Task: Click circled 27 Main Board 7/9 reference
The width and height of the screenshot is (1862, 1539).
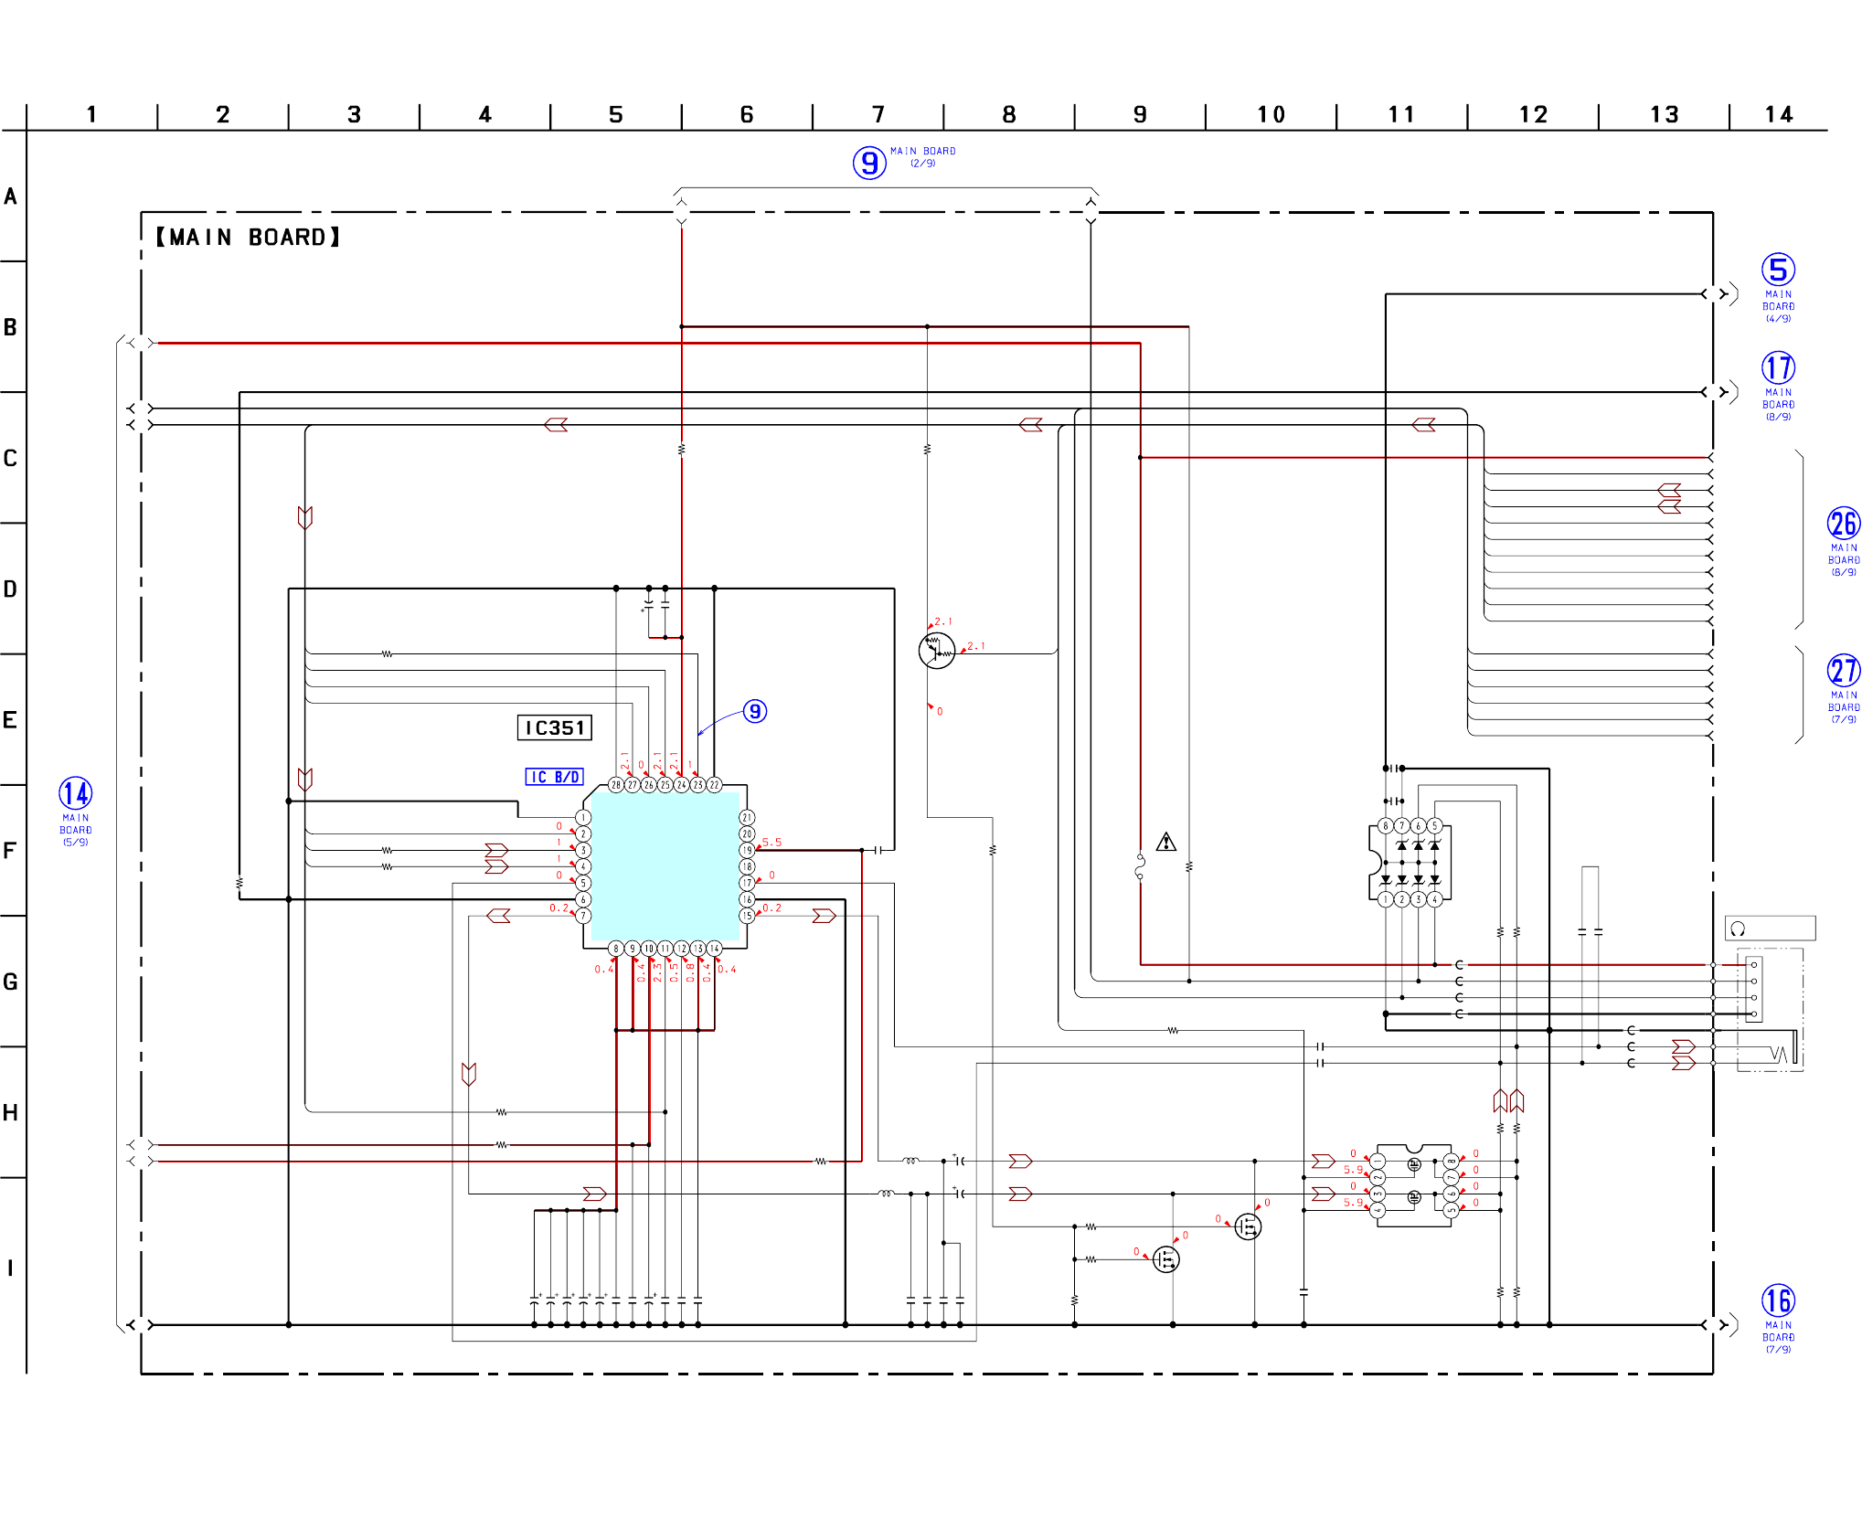Action: pyautogui.click(x=1843, y=671)
